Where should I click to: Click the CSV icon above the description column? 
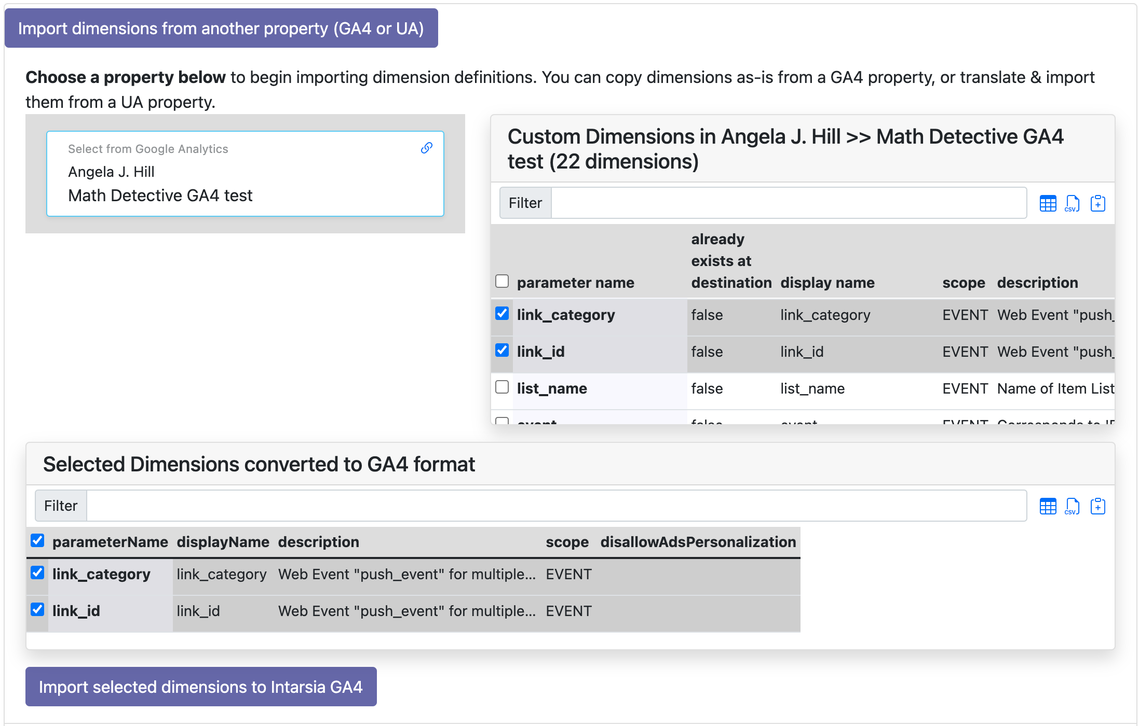pos(1073,203)
